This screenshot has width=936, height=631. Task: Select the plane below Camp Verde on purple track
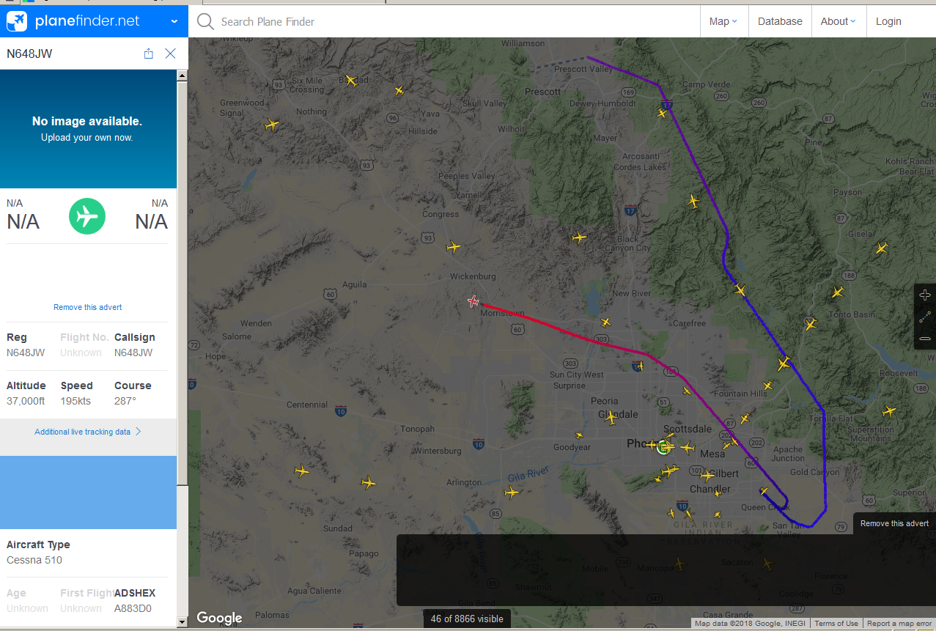click(x=663, y=113)
